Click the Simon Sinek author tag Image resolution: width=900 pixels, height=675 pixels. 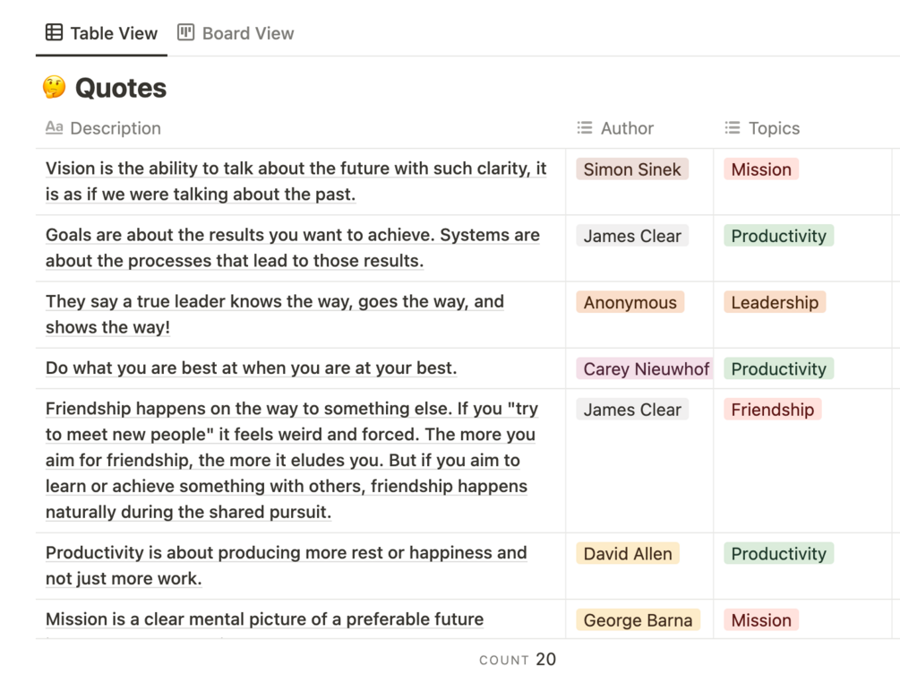coord(632,169)
